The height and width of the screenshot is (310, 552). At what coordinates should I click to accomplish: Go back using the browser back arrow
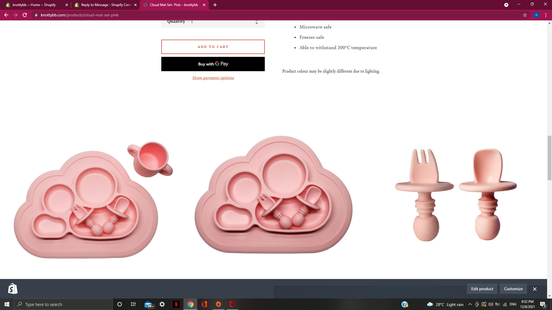click(6, 15)
